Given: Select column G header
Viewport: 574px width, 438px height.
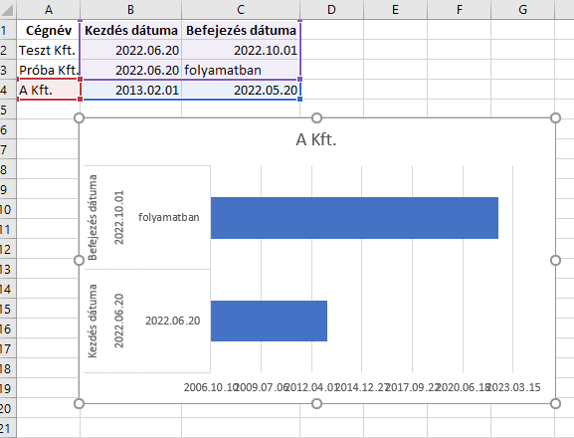Looking at the screenshot, I should (522, 9).
